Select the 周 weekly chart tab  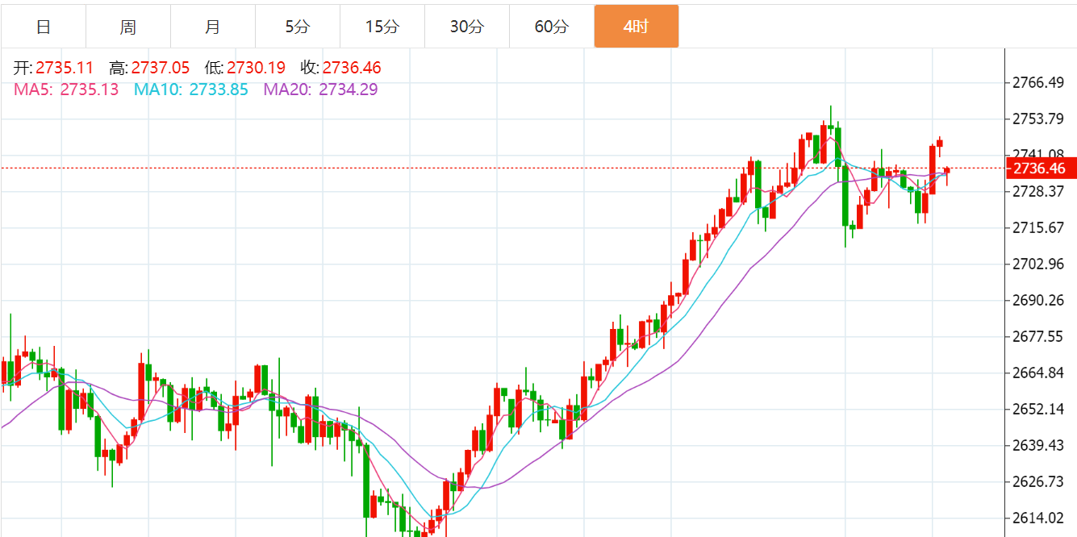coord(128,27)
